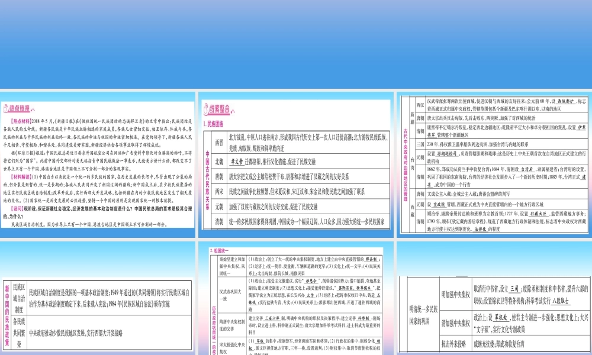This screenshot has width=592, height=355.
Task: Click the underlined answer 孝文帝
Action: point(237,162)
